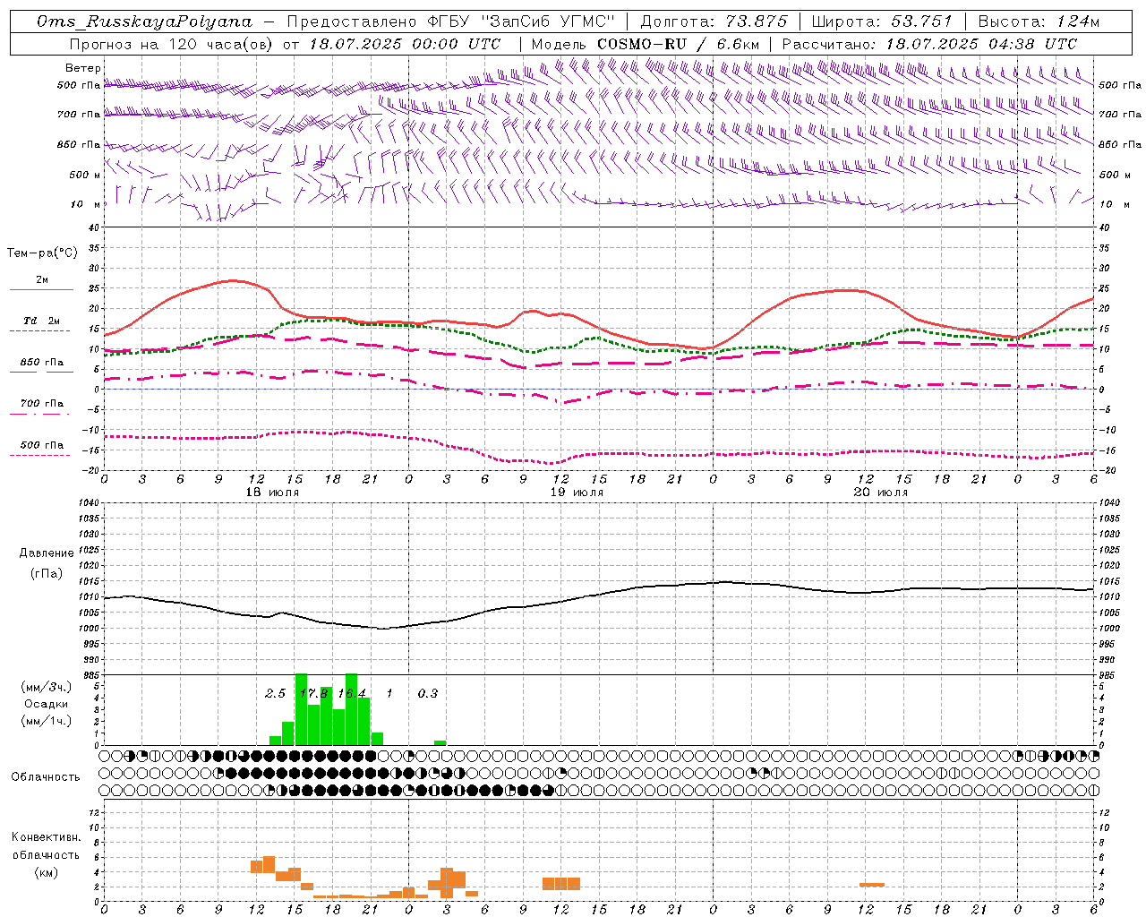This screenshot has width=1146, height=917.
Task: Click the Осадки precipitation label
Action: pos(46,704)
